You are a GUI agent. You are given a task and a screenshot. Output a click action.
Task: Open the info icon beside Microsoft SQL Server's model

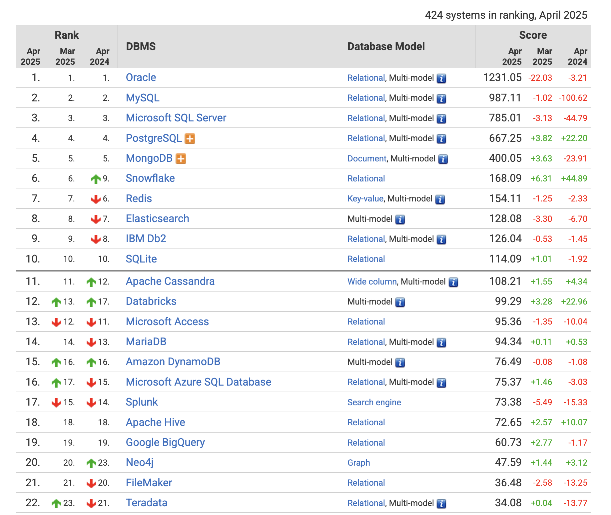click(x=441, y=118)
